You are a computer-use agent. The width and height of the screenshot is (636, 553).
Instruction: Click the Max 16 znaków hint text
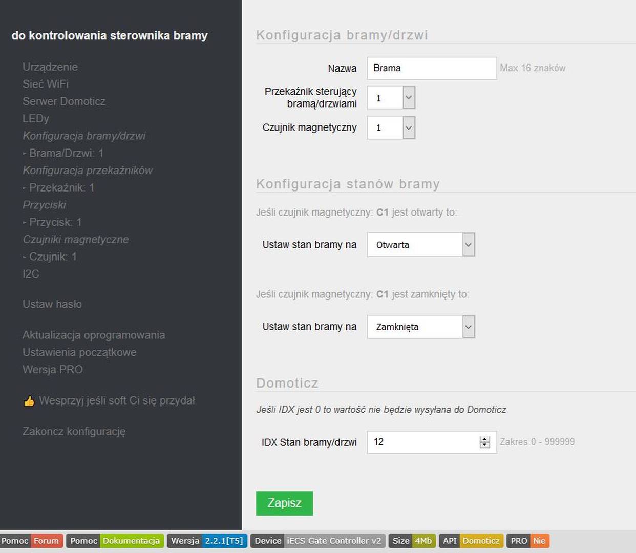click(x=533, y=68)
